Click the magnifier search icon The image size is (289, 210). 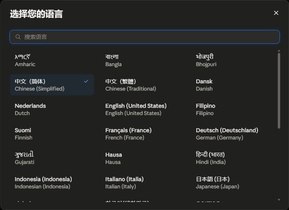(x=18, y=37)
